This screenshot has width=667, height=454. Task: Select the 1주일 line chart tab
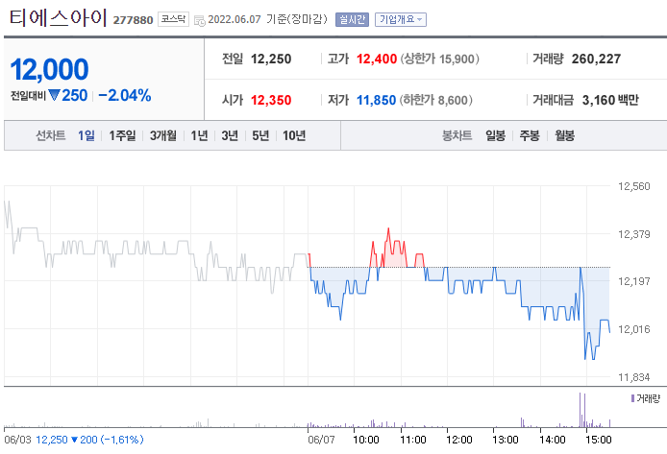[x=122, y=135]
